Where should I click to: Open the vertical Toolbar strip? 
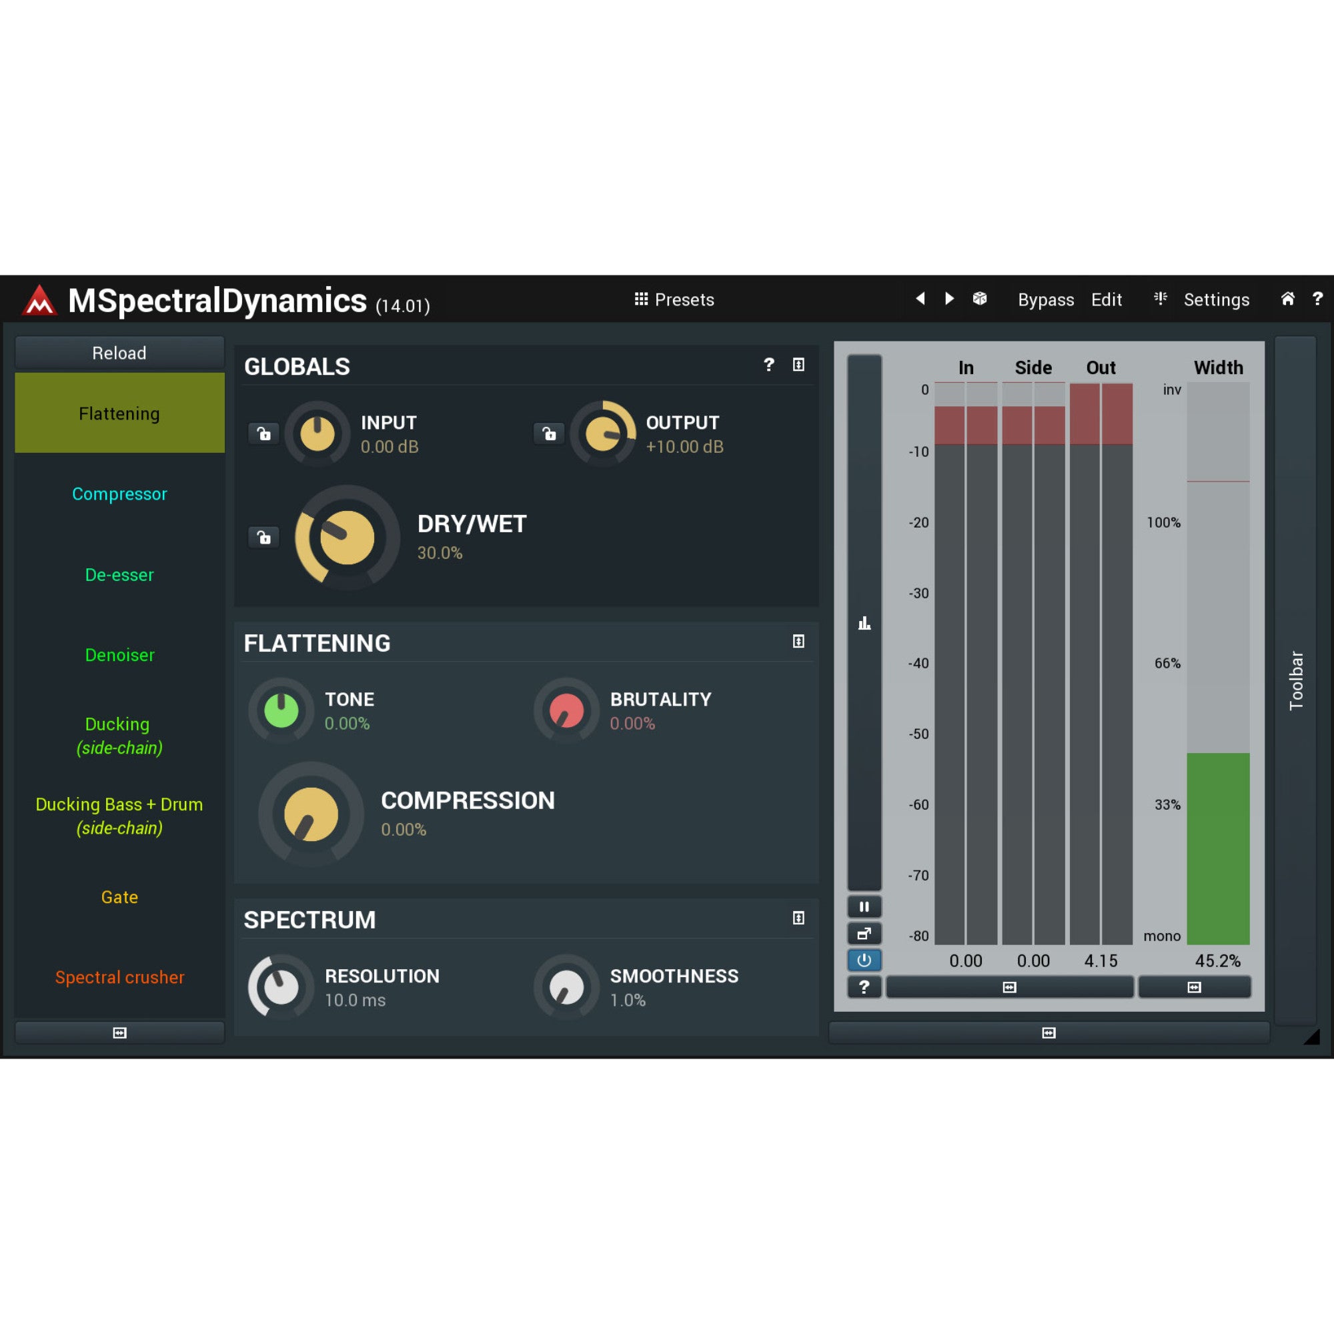[1295, 680]
